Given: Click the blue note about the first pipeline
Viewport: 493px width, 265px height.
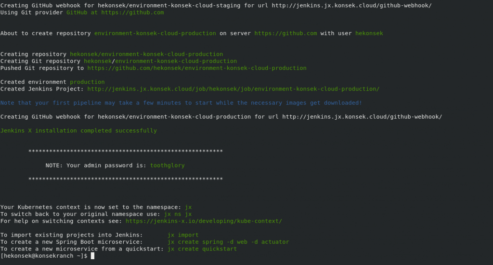Looking at the screenshot, I should click(x=181, y=102).
